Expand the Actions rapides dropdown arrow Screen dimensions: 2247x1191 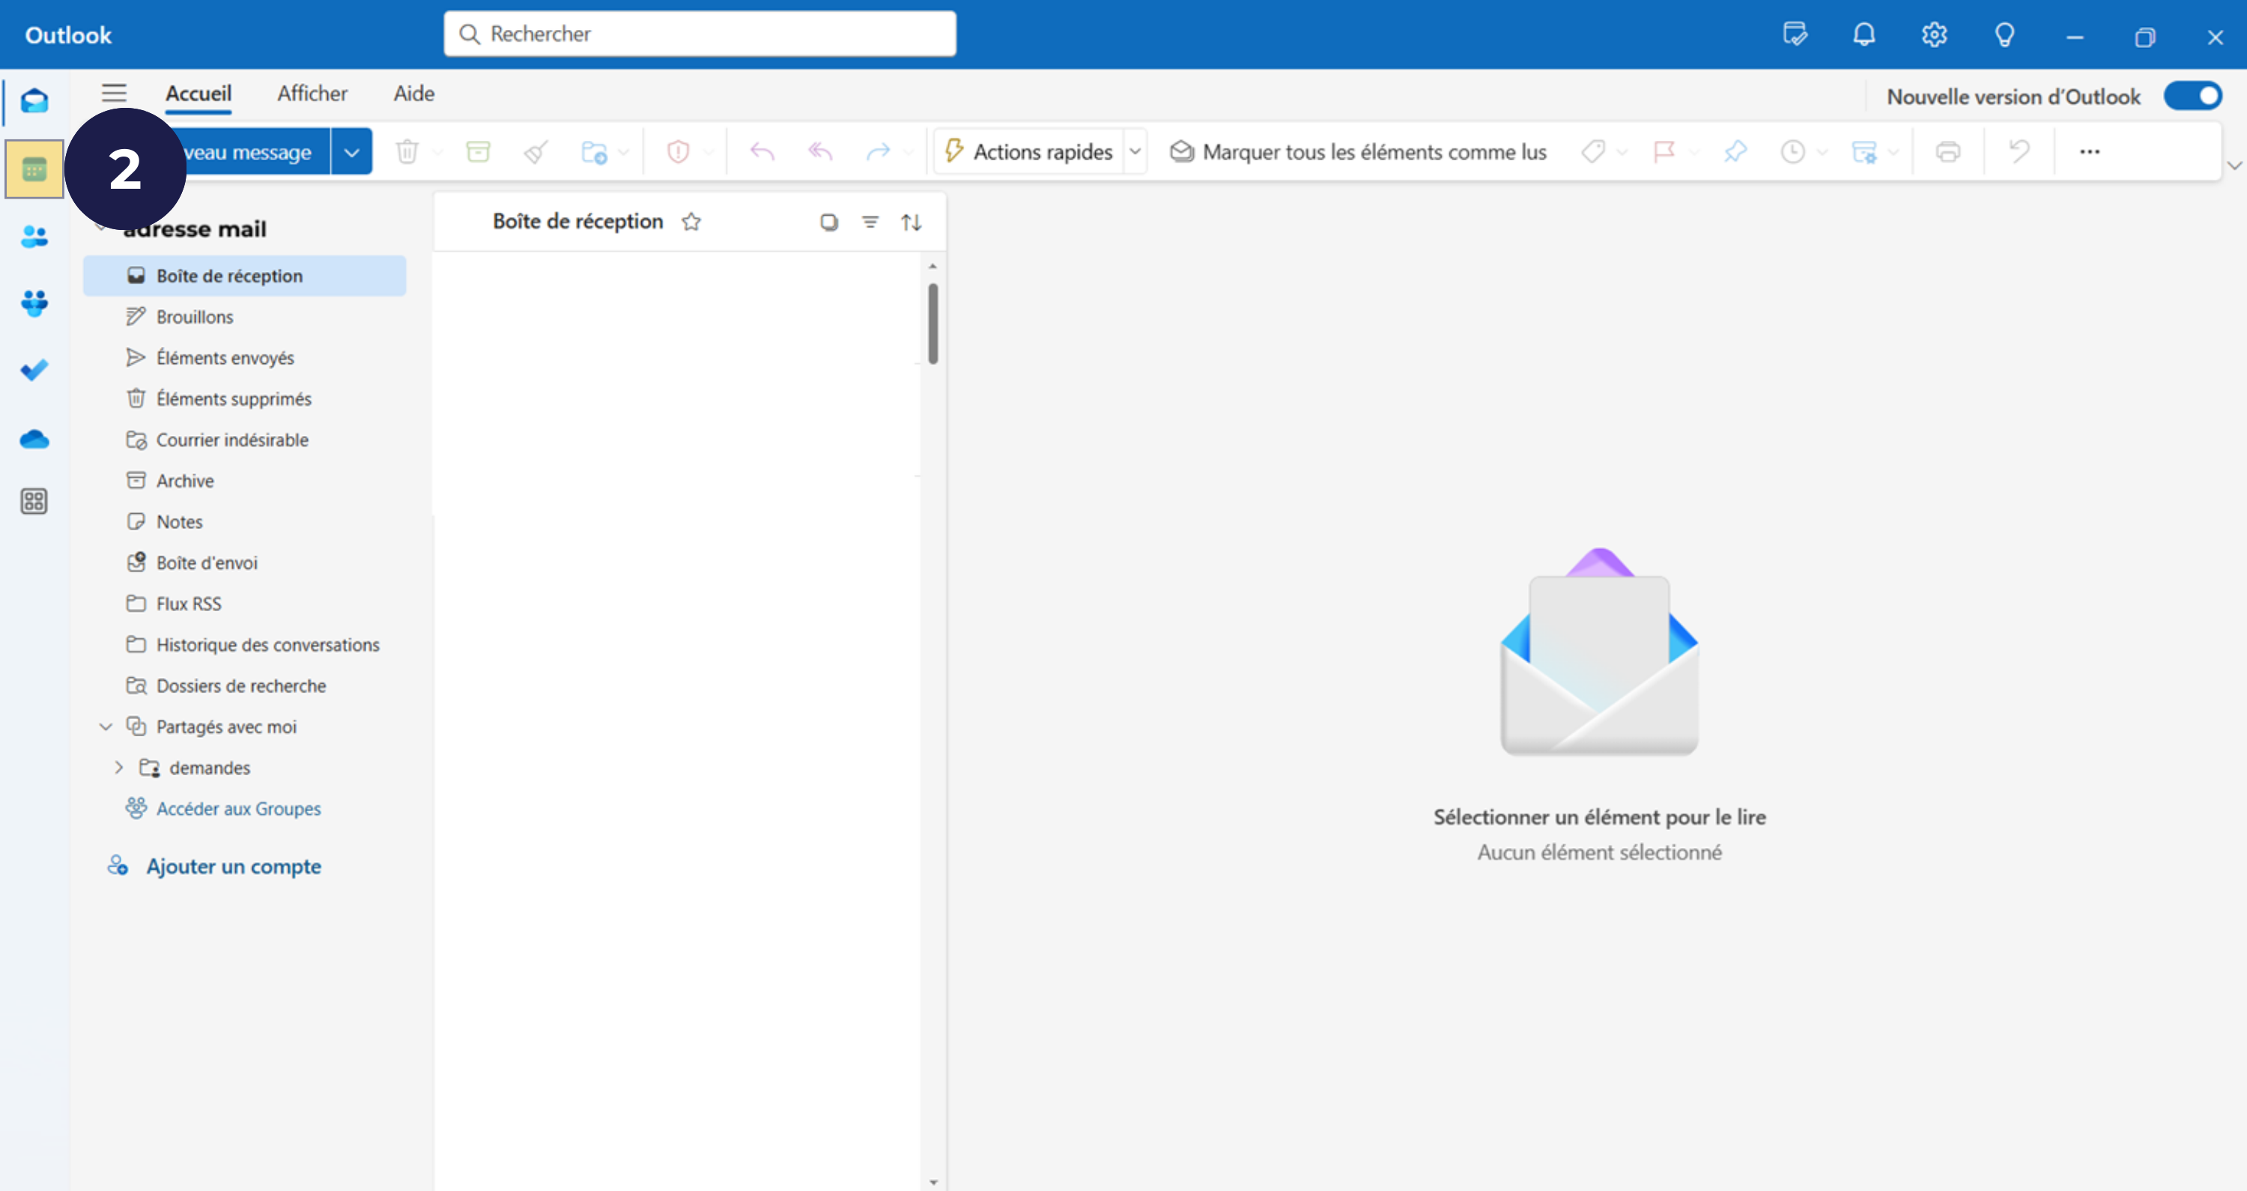pyautogui.click(x=1135, y=152)
